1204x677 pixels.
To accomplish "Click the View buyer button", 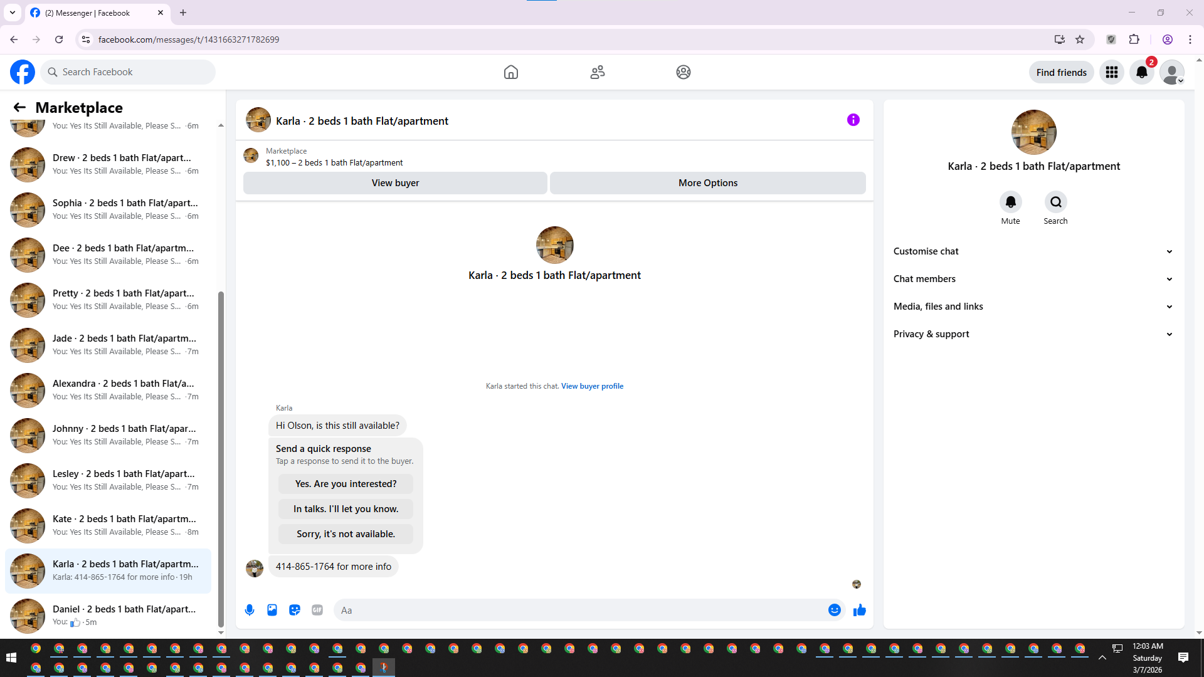I will point(395,183).
